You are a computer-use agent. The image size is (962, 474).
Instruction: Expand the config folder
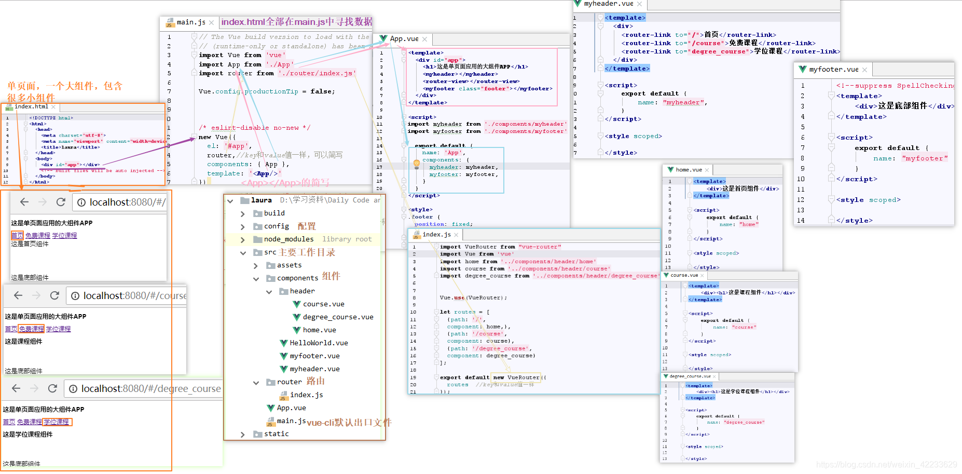click(242, 226)
